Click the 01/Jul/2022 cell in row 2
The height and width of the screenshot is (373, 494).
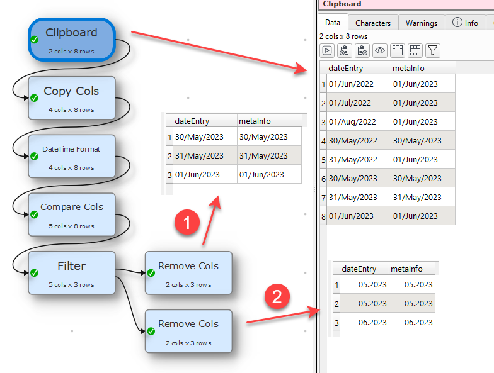tap(359, 103)
